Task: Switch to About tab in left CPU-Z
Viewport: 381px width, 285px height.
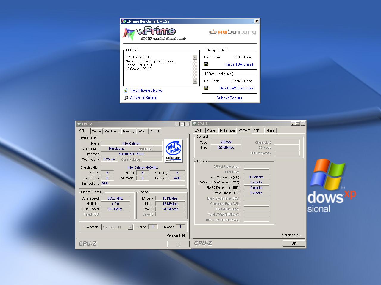Action: coord(154,131)
